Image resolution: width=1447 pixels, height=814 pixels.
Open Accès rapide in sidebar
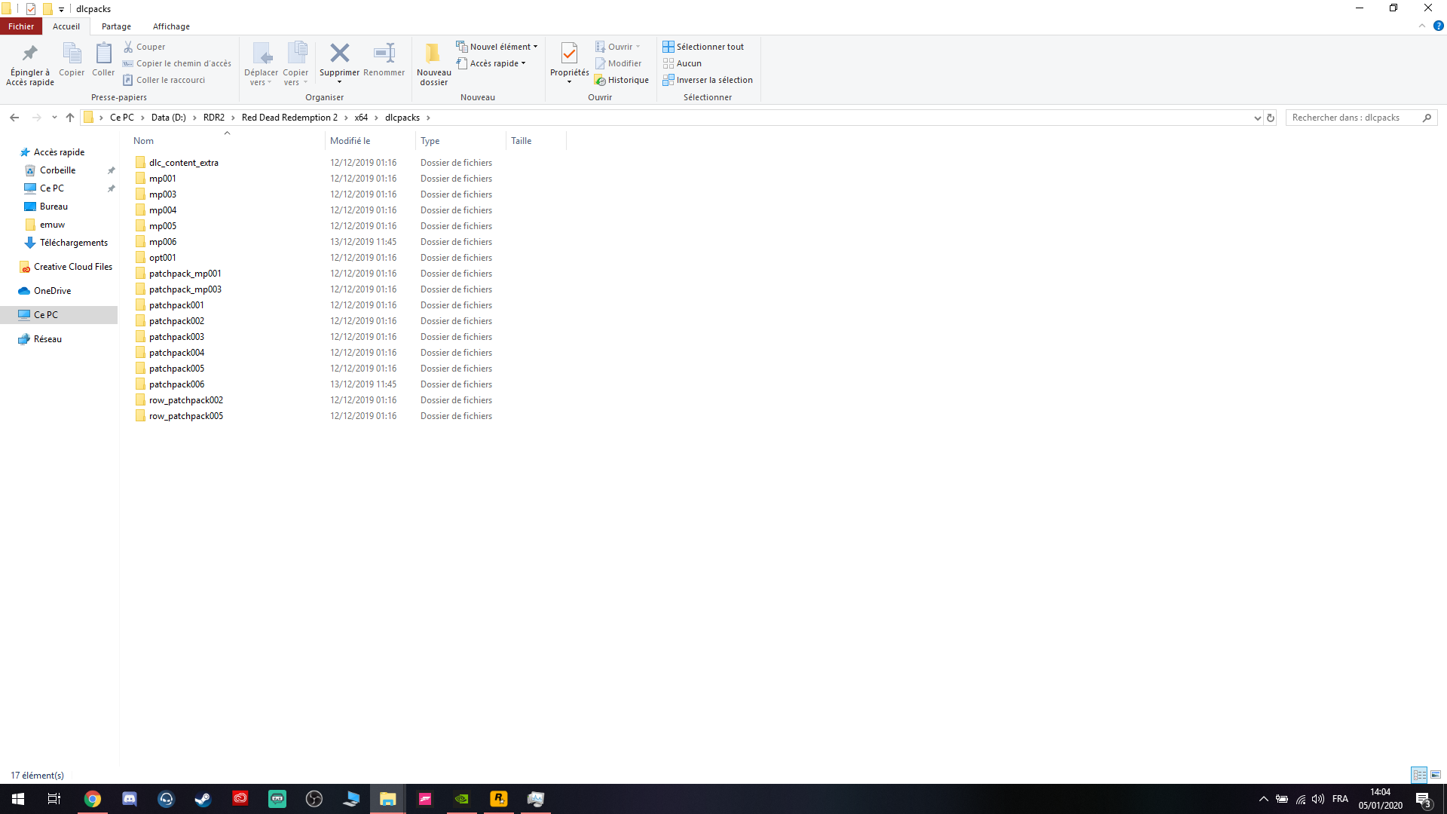pyautogui.click(x=59, y=152)
